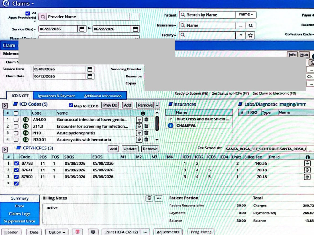Toggle Map to ICD10 checkbox
Screen dimensions: 314x235
71,105
